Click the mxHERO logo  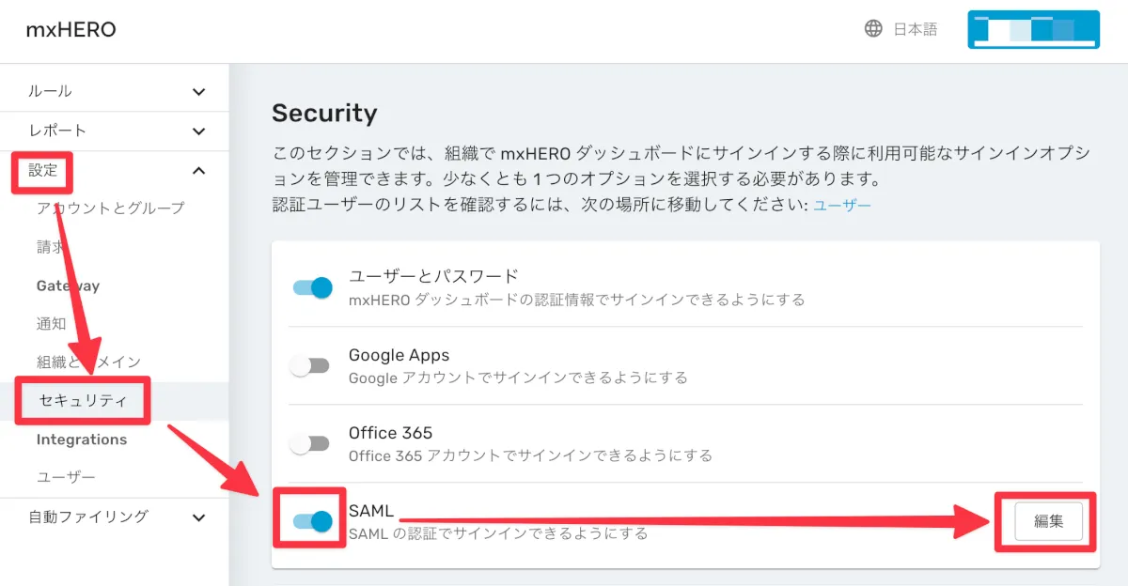[x=71, y=30]
